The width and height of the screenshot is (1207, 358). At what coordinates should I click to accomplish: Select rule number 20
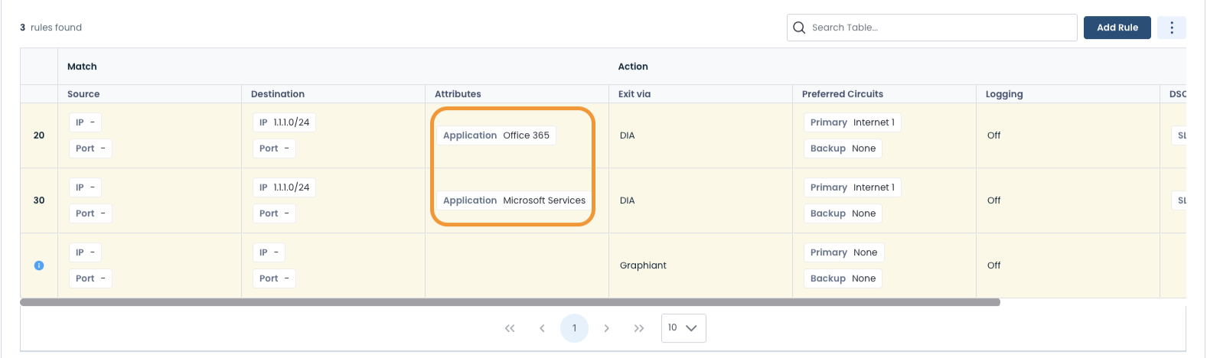(x=39, y=135)
